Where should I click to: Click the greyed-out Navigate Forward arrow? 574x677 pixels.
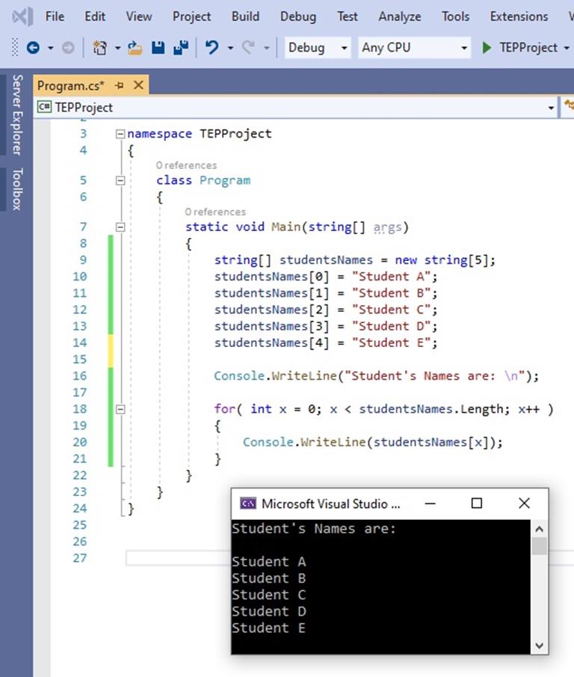[68, 47]
